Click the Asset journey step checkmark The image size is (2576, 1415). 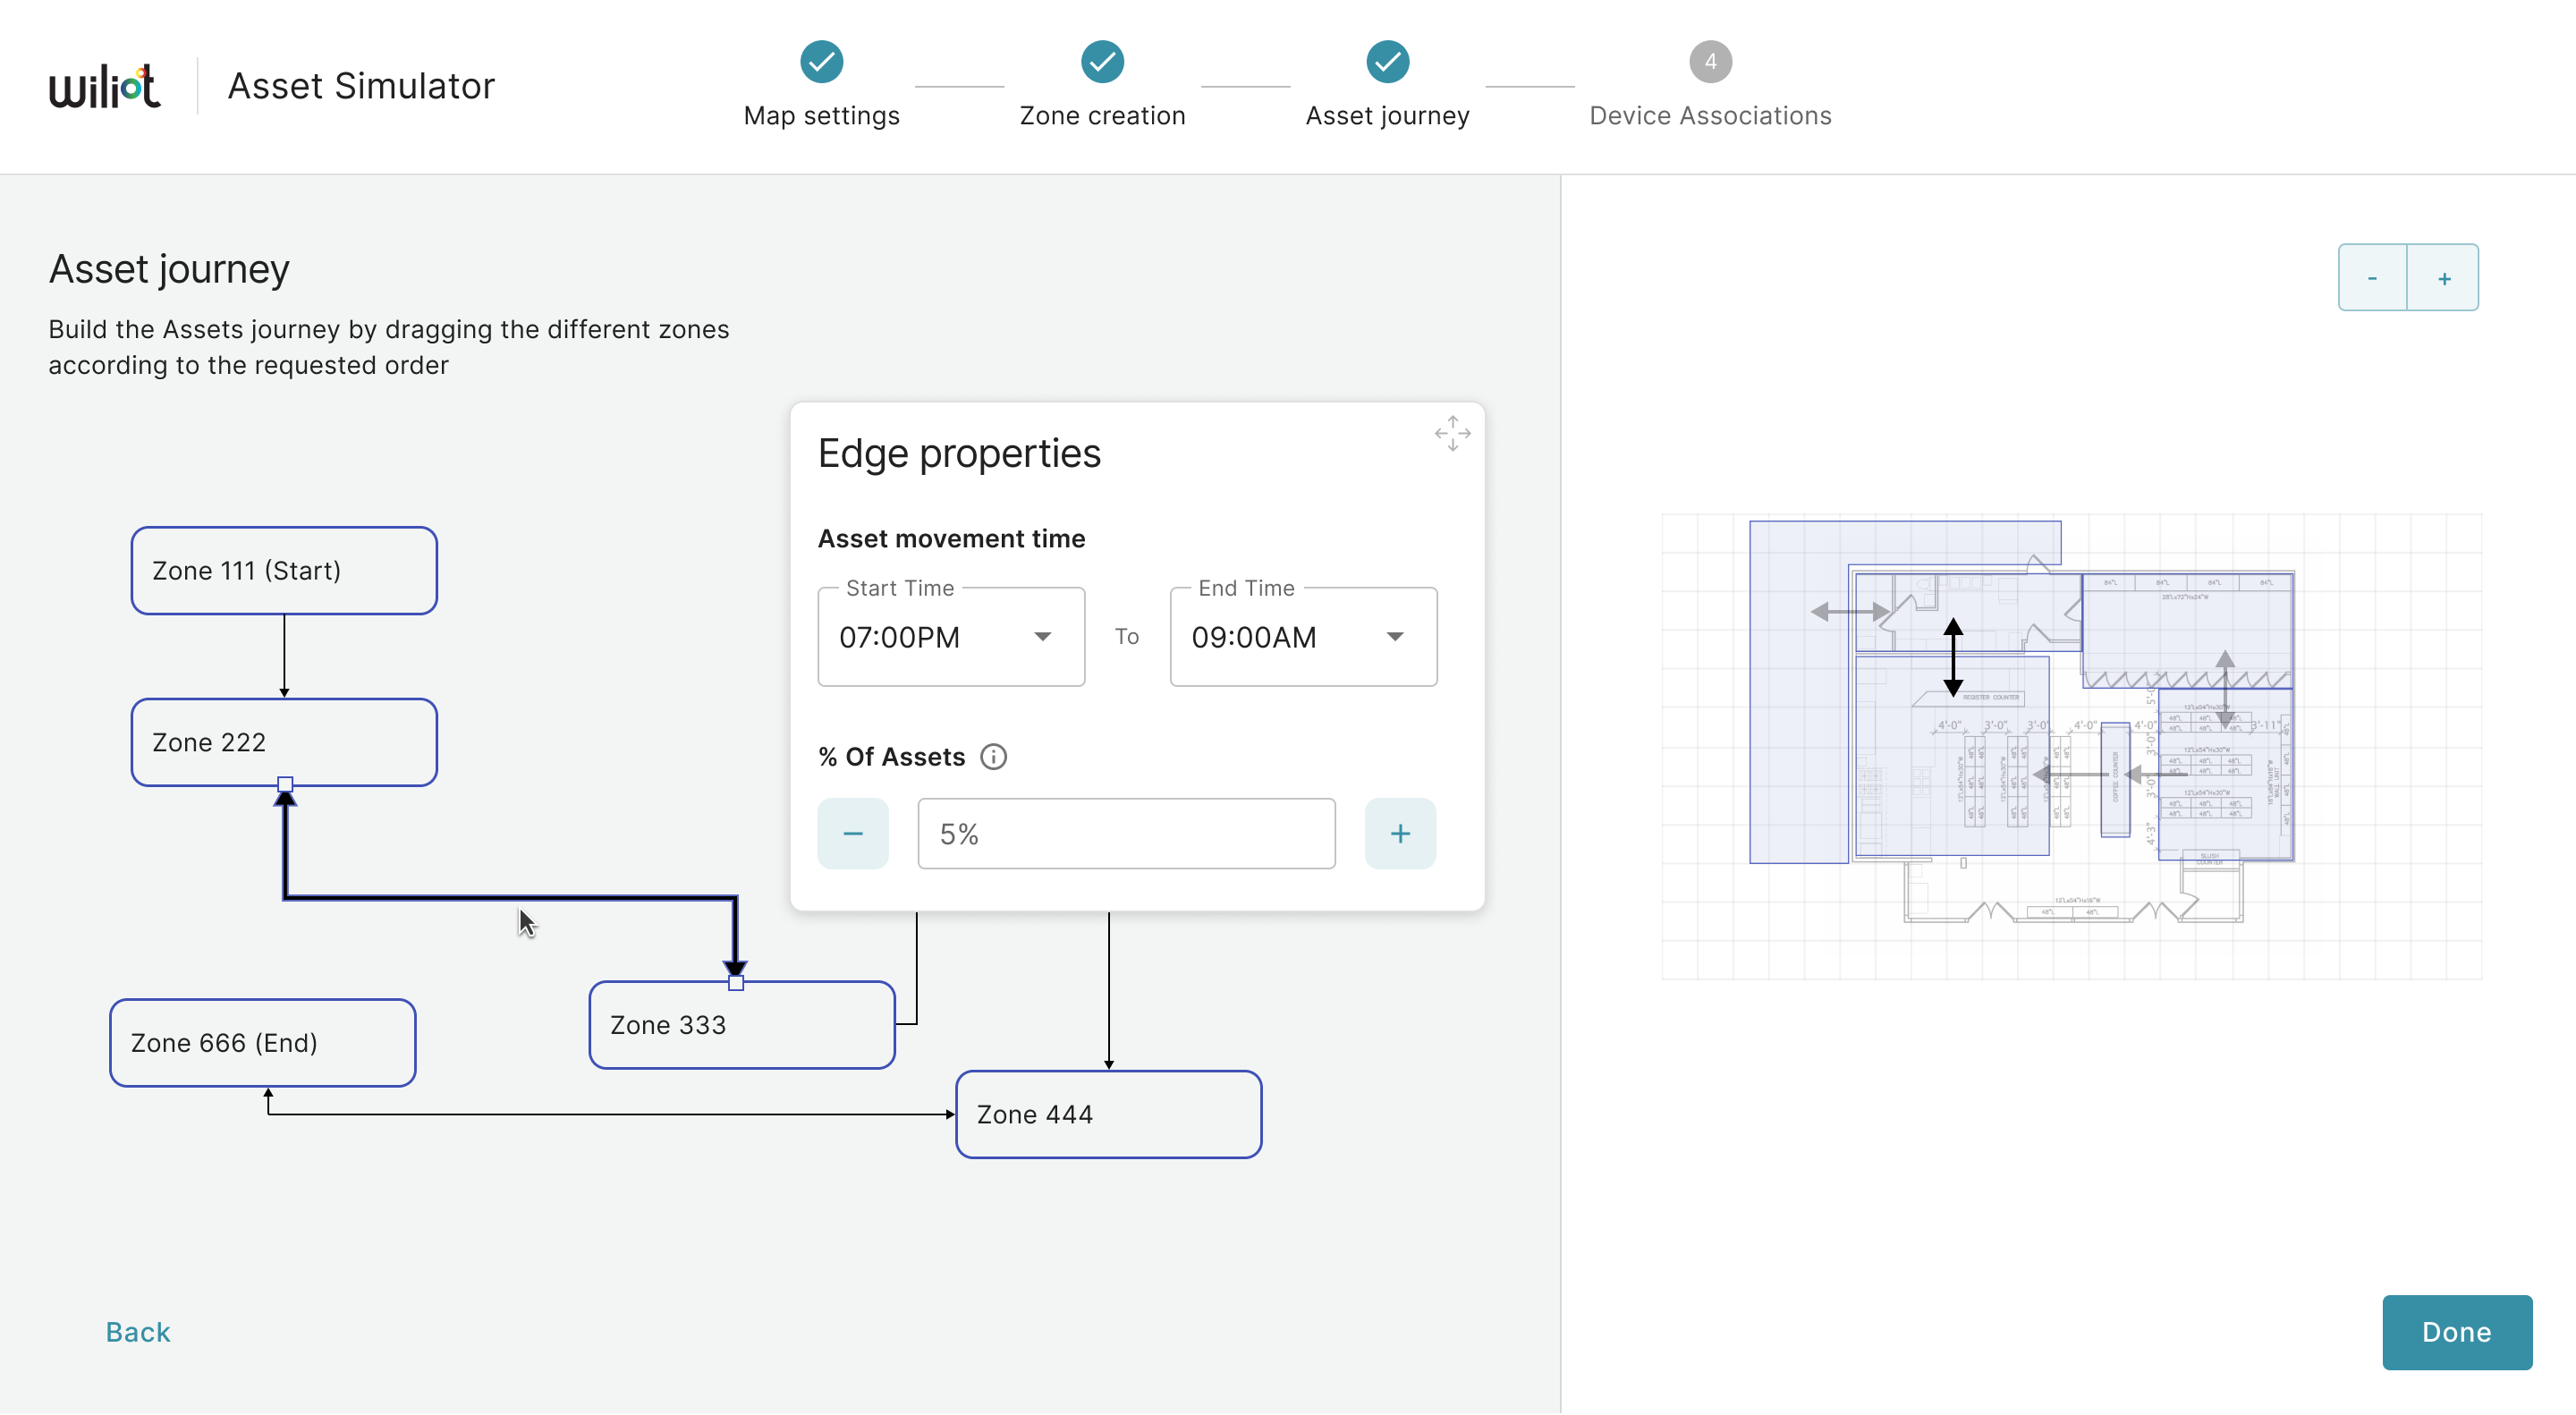pos(1387,62)
